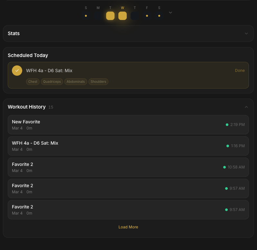The image size is (257, 250).
Task: Click the Shoulders muscle tag
Action: pyautogui.click(x=98, y=82)
